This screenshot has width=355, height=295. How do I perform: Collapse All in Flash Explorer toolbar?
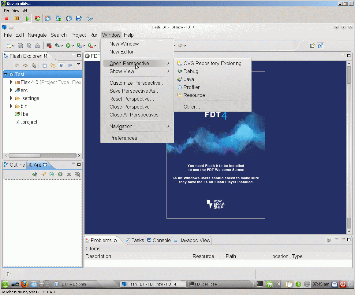45,66
